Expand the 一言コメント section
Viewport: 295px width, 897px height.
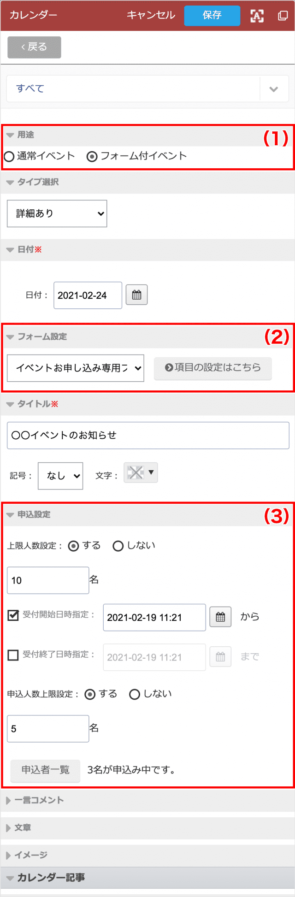tap(35, 801)
